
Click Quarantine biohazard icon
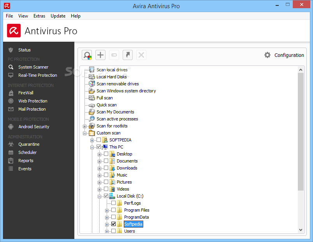[x=11, y=144]
